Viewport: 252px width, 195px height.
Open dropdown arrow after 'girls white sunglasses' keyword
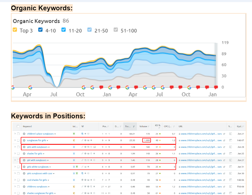(x=50, y=167)
